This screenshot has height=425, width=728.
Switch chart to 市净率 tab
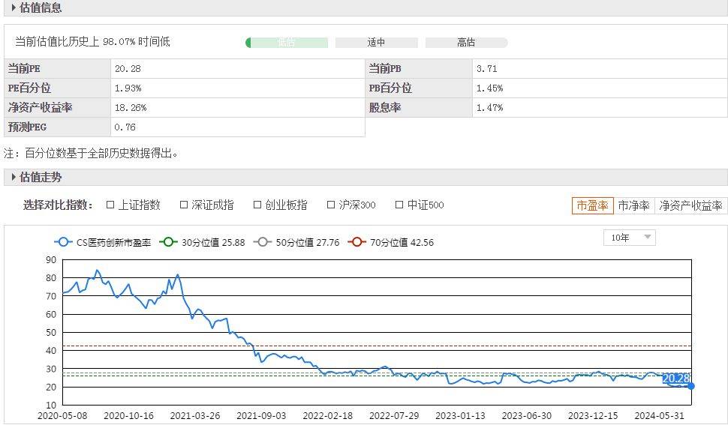pyautogui.click(x=633, y=205)
